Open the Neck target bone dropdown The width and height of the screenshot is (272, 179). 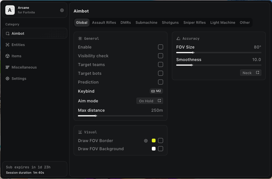coord(251,73)
